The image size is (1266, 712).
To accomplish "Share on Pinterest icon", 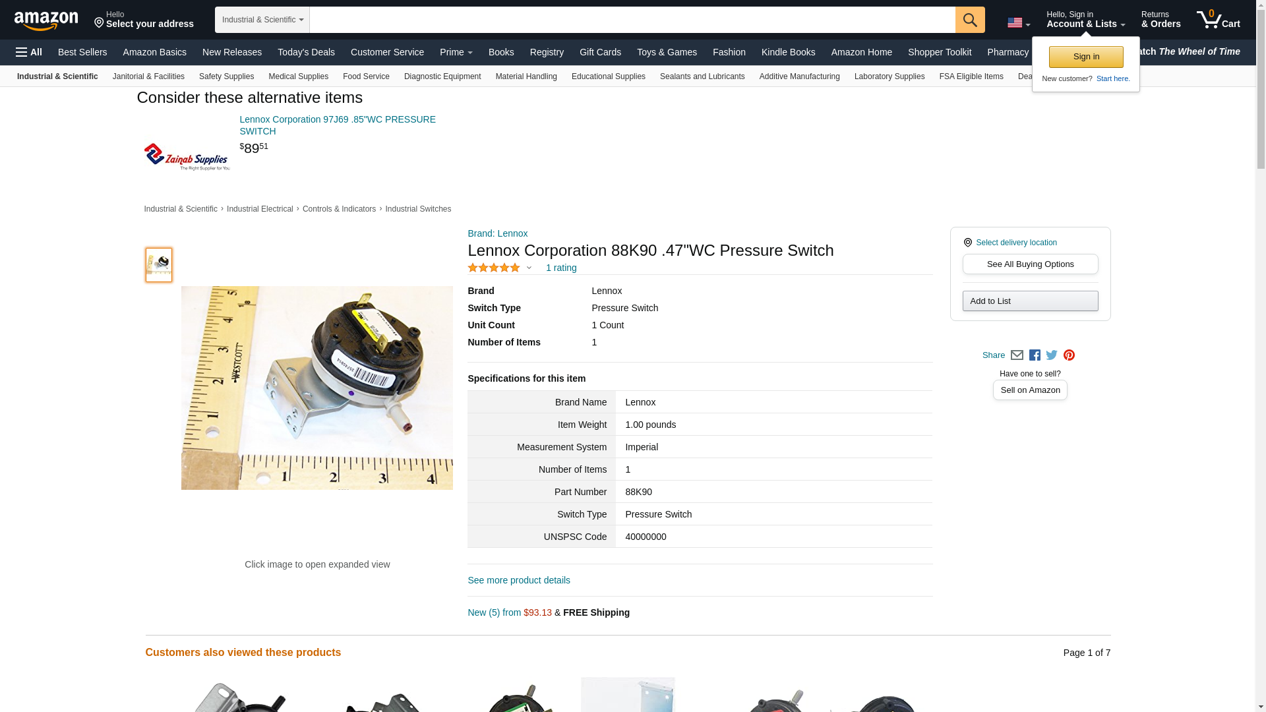I will tap(1069, 355).
